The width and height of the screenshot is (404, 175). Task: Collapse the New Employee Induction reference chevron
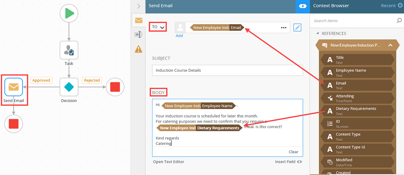coord(390,45)
